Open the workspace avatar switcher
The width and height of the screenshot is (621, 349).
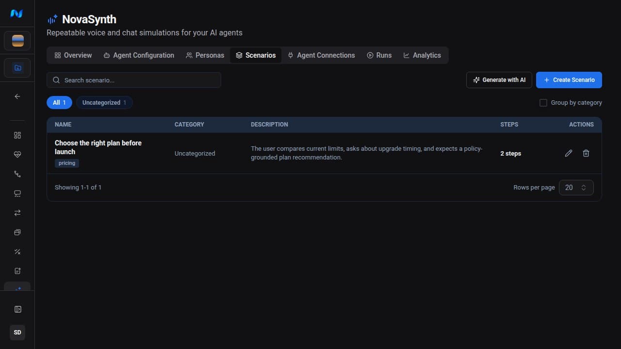pos(17,41)
